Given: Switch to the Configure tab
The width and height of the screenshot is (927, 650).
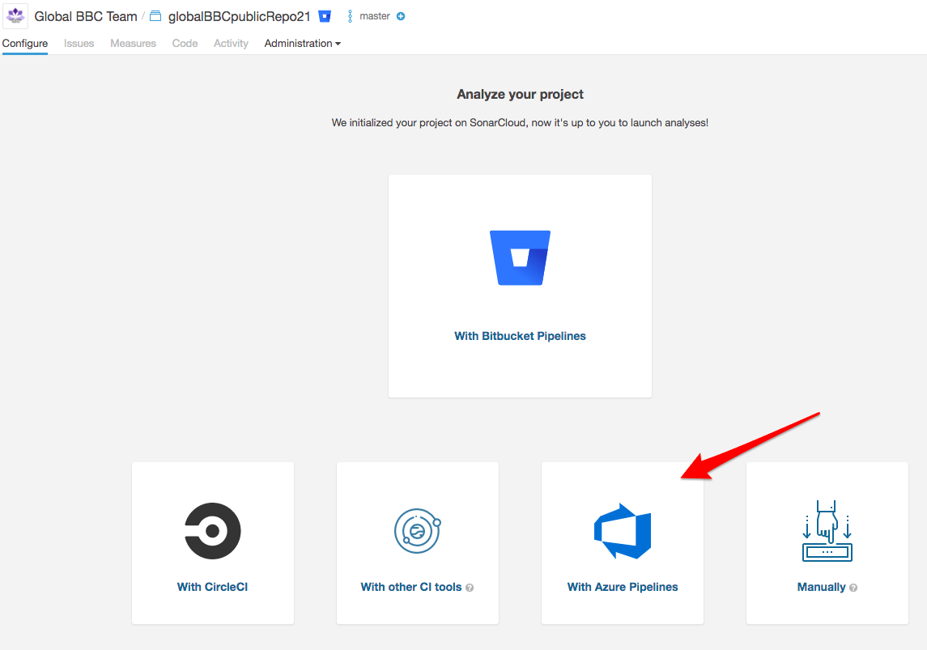Looking at the screenshot, I should coord(25,44).
